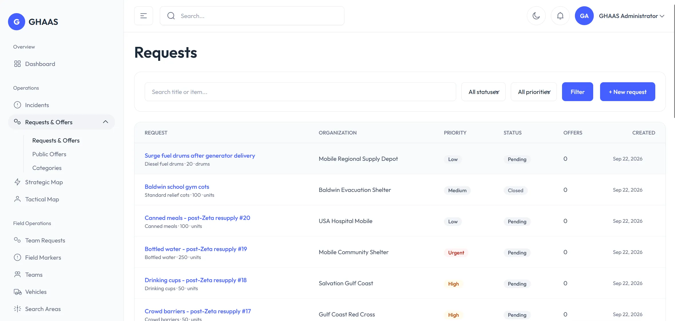Open notifications bell
675x321 pixels.
coord(560,16)
